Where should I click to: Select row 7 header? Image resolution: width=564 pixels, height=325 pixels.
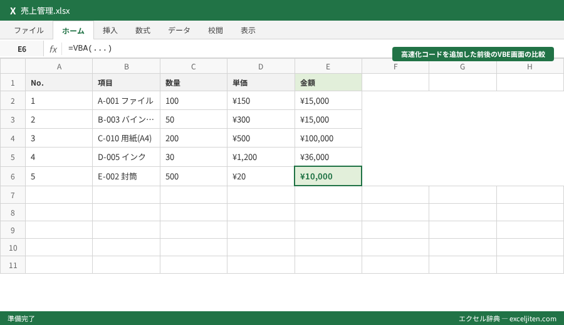click(x=13, y=195)
